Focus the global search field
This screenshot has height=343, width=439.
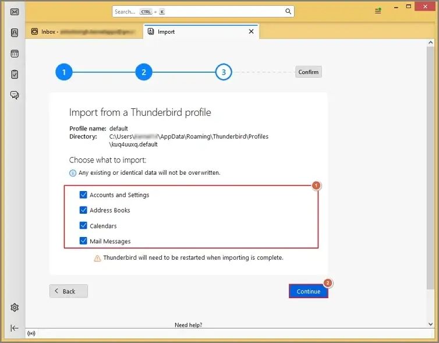tap(203, 12)
